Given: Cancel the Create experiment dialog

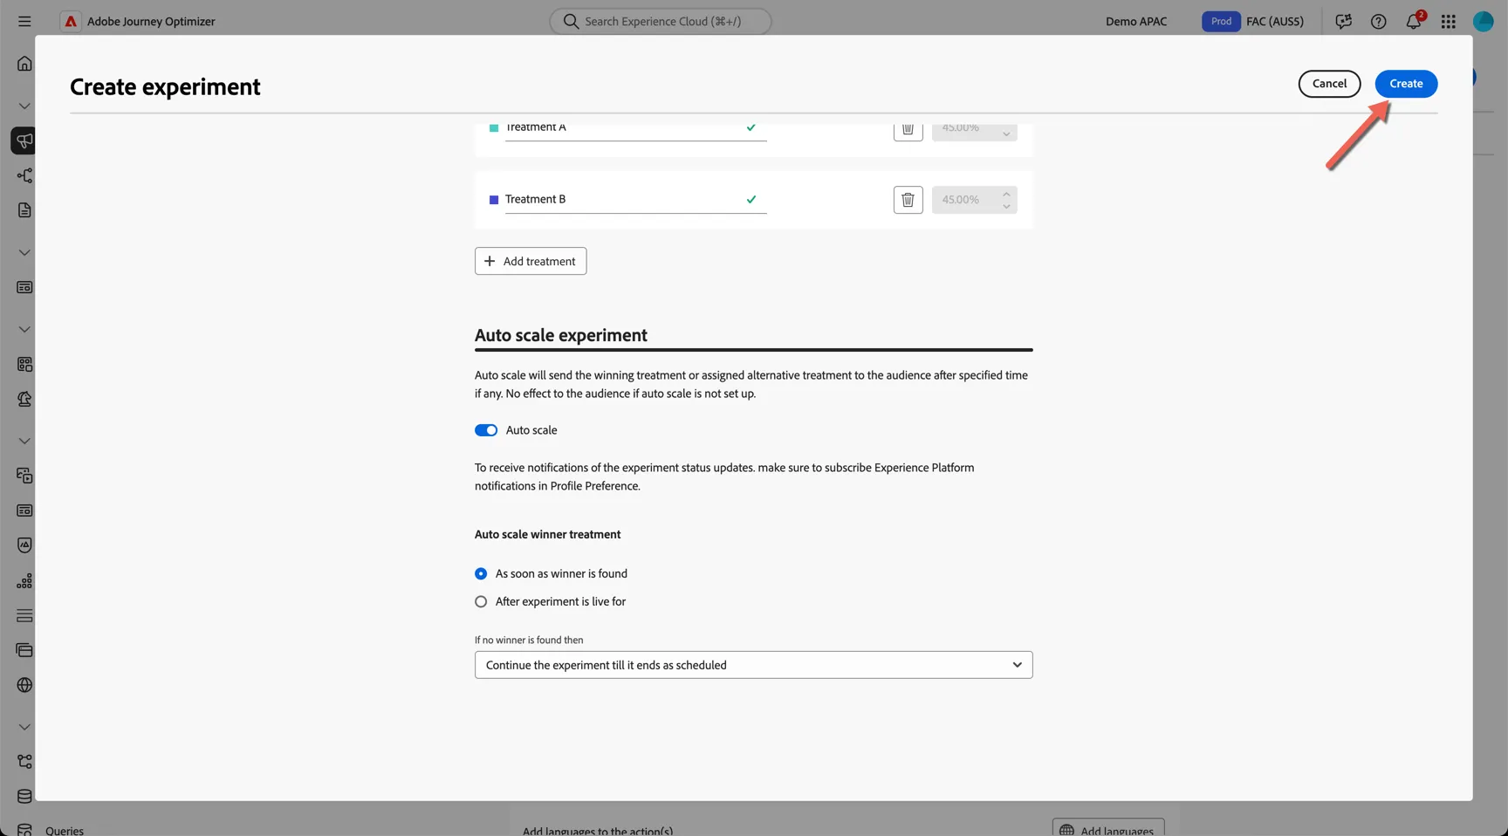Looking at the screenshot, I should pos(1329,84).
